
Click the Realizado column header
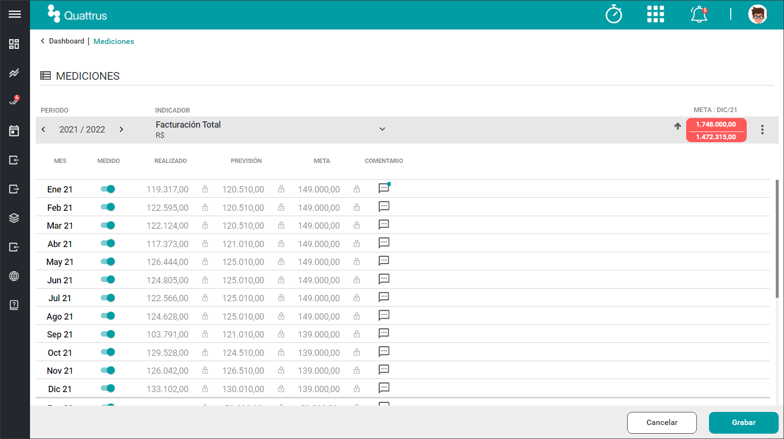[x=170, y=161]
